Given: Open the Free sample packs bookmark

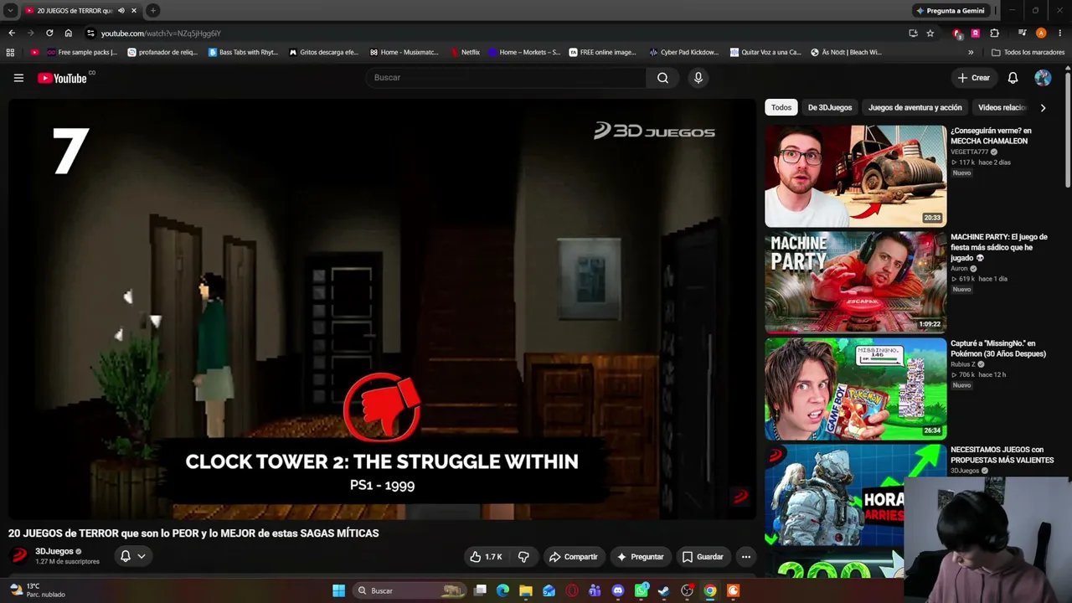Looking at the screenshot, I should click(x=82, y=52).
